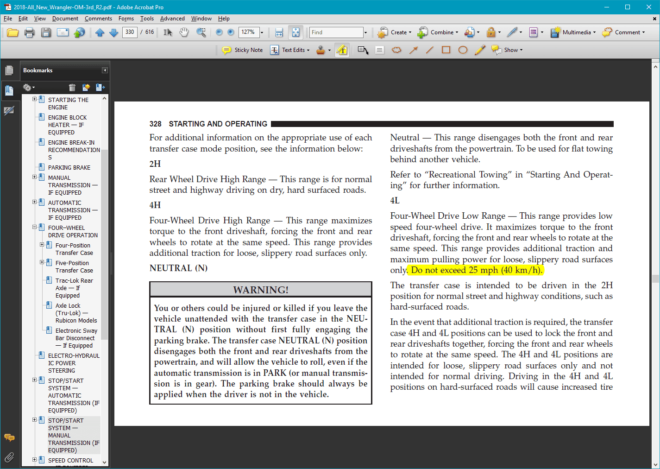Open the Create dropdown menu
The height and width of the screenshot is (469, 660).
395,32
